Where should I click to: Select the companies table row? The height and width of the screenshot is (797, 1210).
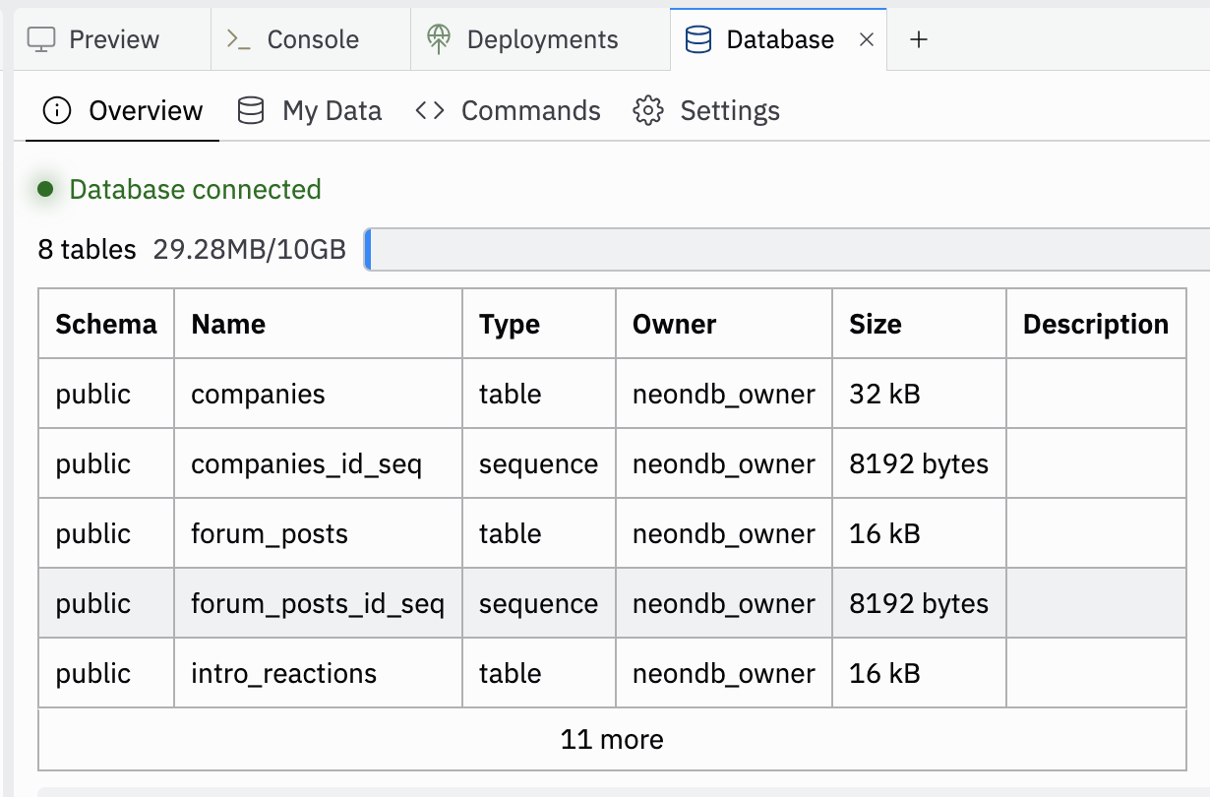coord(258,395)
